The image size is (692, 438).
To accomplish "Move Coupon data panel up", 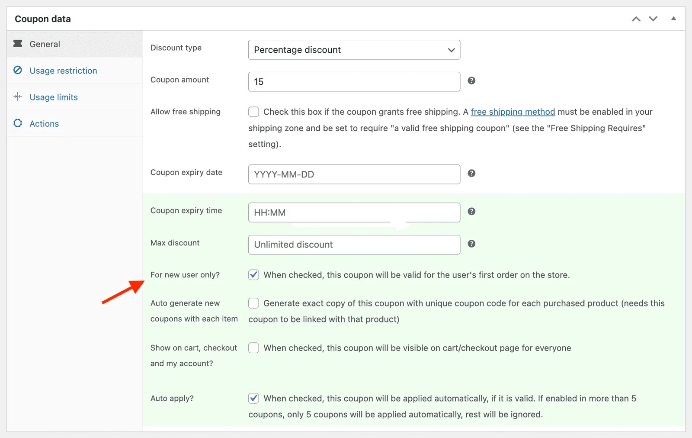I will click(636, 19).
